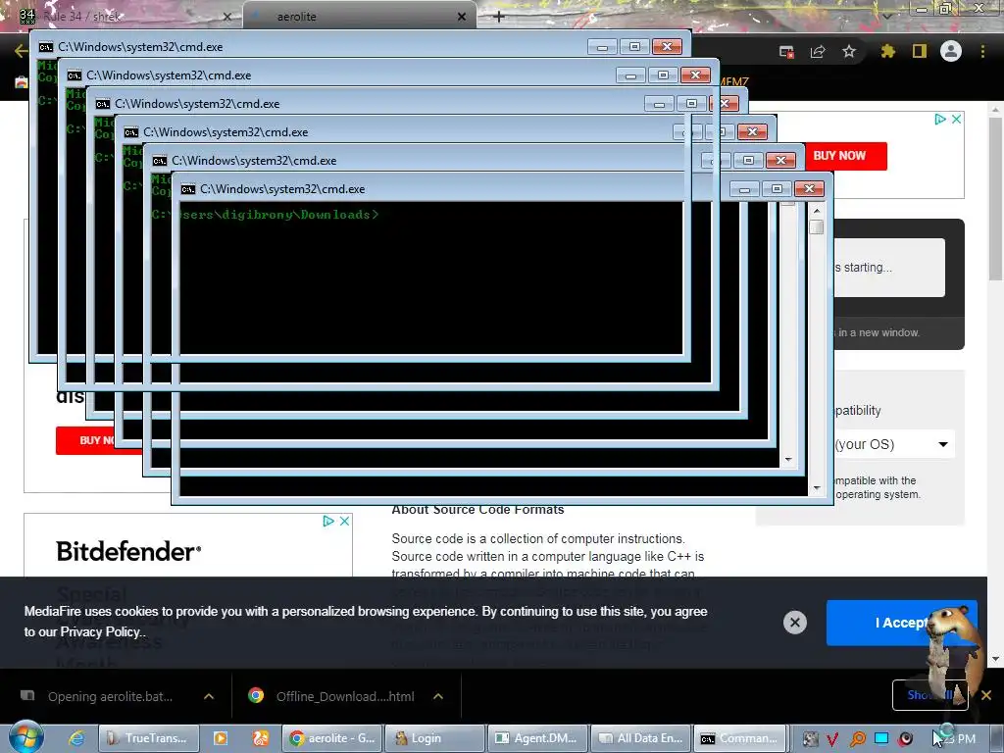This screenshot has height=753, width=1004.
Task: Bookmark this page with the star icon
Action: pyautogui.click(x=849, y=51)
